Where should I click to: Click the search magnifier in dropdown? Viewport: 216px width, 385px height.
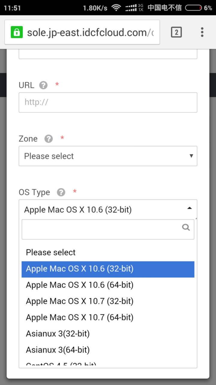[x=186, y=227]
